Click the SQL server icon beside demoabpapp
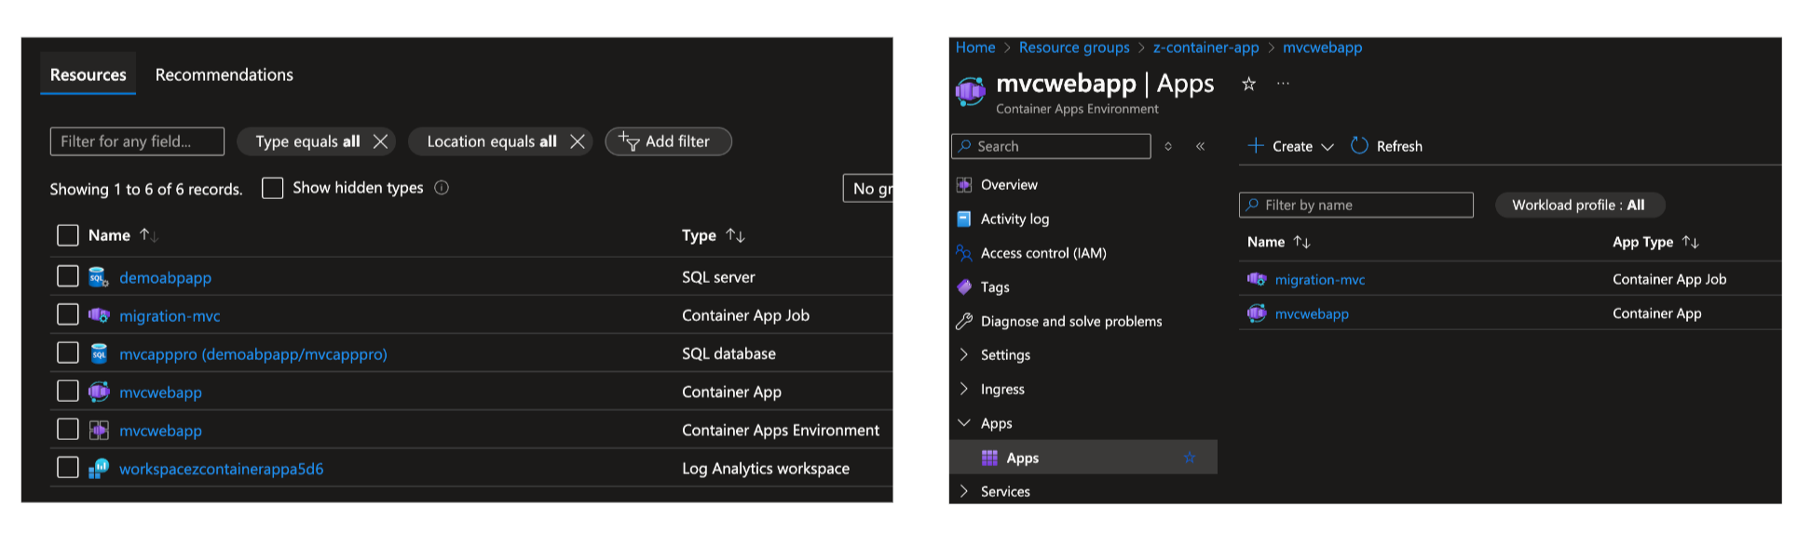The width and height of the screenshot is (1811, 545). click(x=99, y=277)
